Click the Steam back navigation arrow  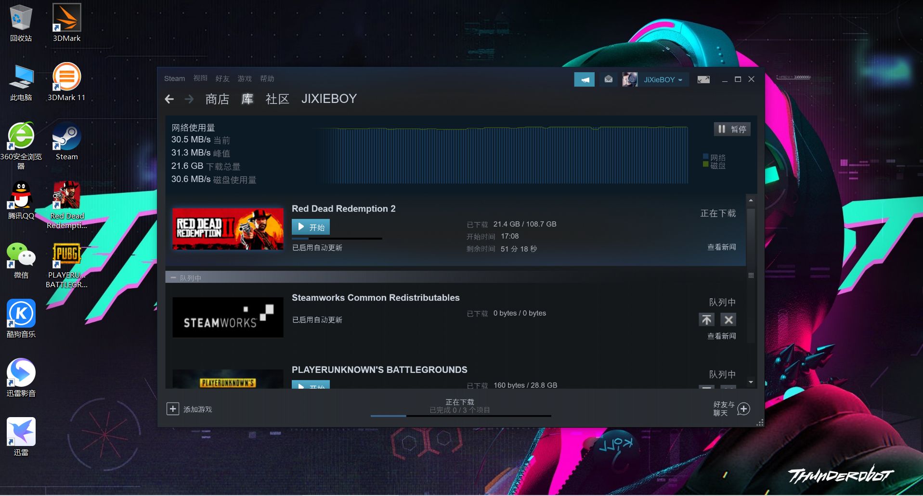[169, 99]
